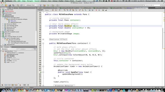The height and width of the screenshot is (92, 165).
Task: Open the Debug menu
Action: tap(55, 1)
